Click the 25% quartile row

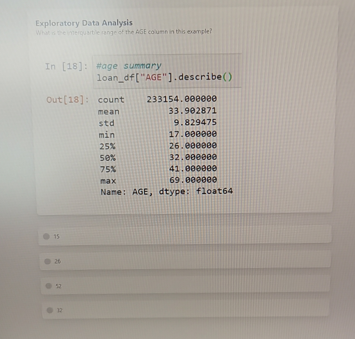(x=108, y=146)
